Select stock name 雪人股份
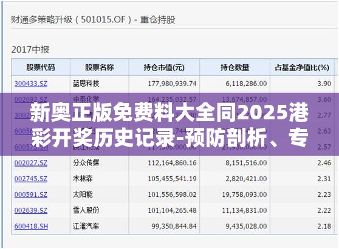The image size is (339, 249). [86, 210]
